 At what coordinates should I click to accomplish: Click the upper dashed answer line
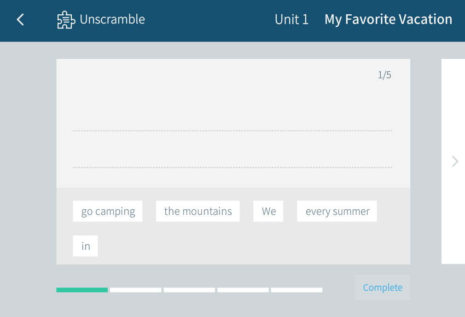tap(232, 131)
